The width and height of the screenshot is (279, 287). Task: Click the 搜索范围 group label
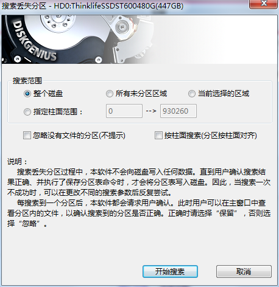pyautogui.click(x=27, y=81)
